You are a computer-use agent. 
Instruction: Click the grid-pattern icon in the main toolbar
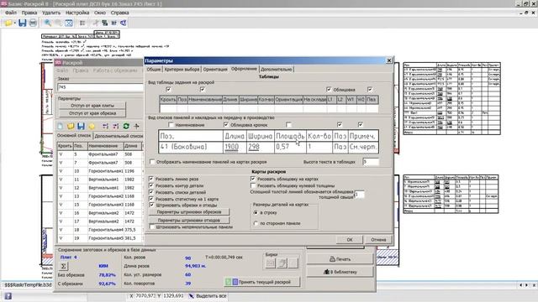[x=114, y=23]
